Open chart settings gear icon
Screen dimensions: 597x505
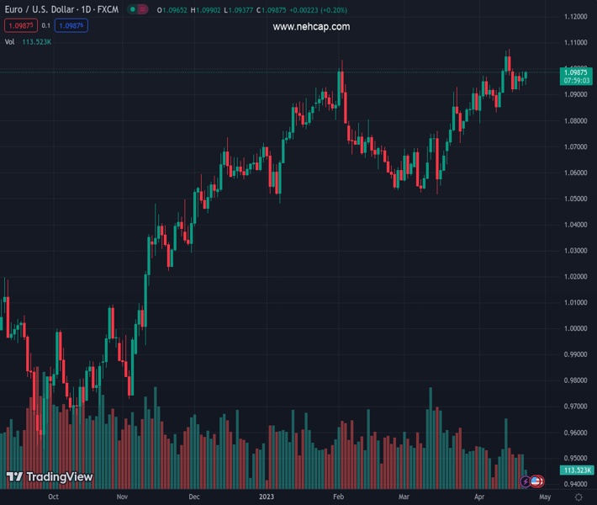(578, 497)
